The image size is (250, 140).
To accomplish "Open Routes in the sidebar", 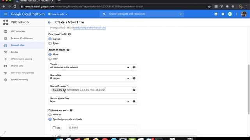I will [14, 52].
